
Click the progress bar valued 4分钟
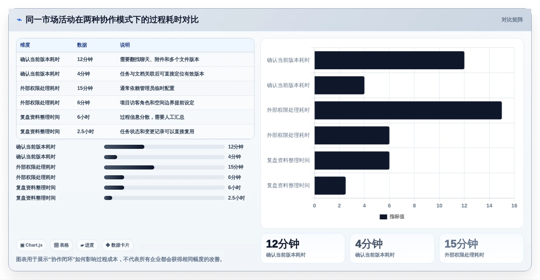(164, 157)
